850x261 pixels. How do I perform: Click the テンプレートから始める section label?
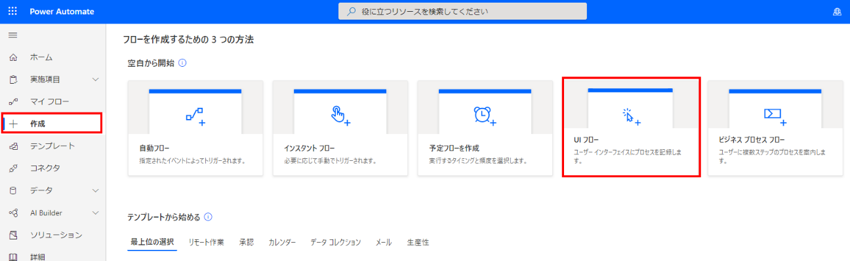(164, 217)
